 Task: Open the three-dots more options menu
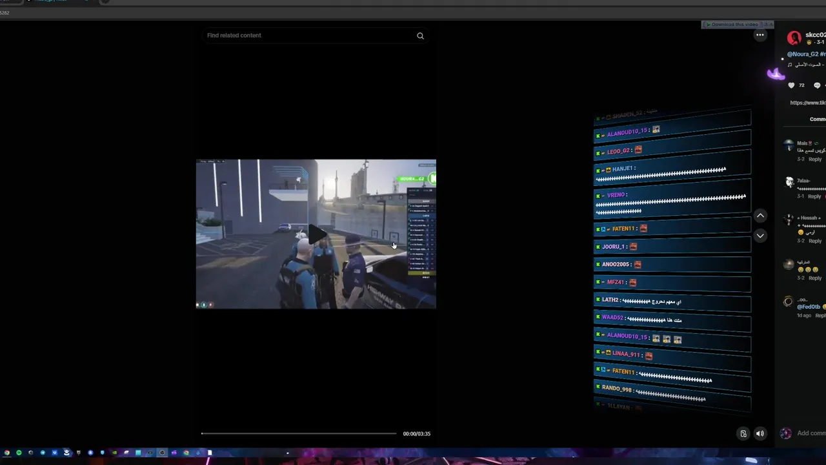pyautogui.click(x=760, y=35)
